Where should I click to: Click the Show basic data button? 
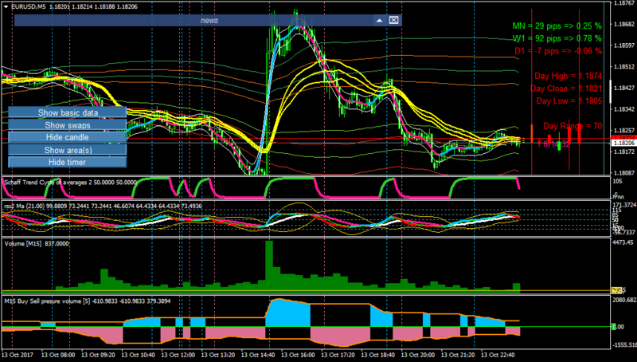point(68,112)
